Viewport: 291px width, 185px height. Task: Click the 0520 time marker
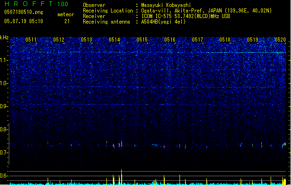[280, 40]
